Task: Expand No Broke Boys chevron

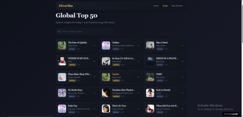Action: [94, 93]
